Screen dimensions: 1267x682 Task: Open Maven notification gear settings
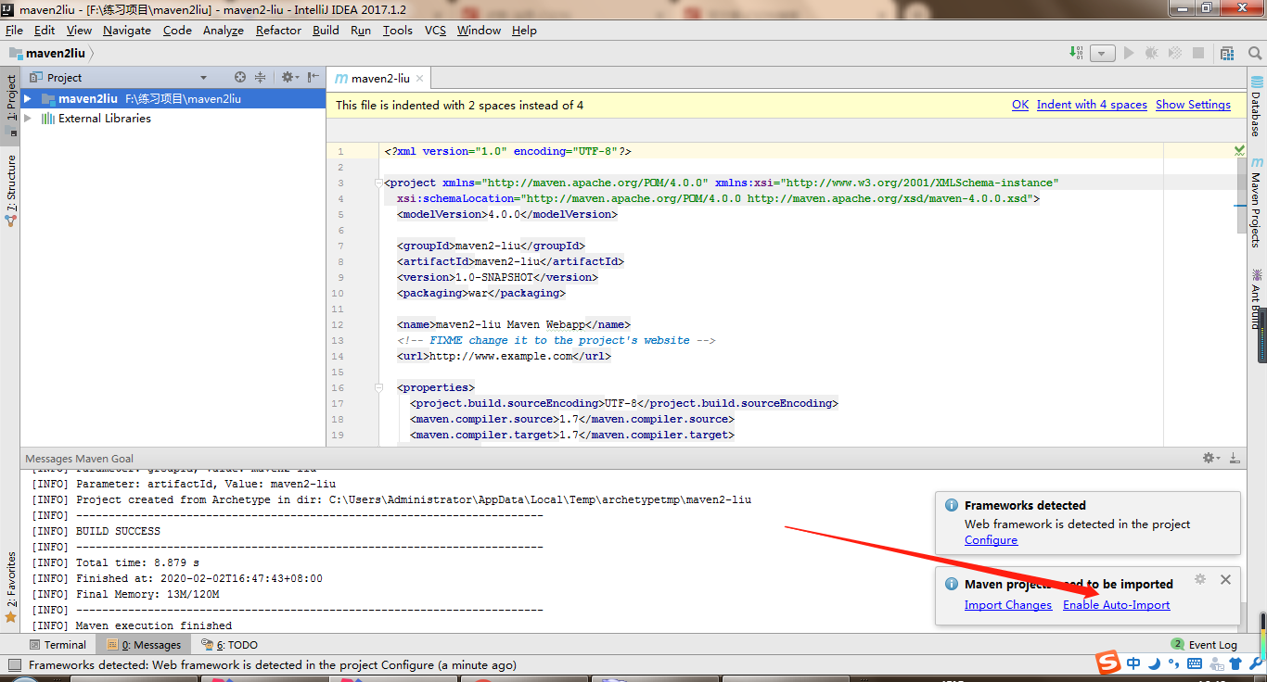point(1200,579)
